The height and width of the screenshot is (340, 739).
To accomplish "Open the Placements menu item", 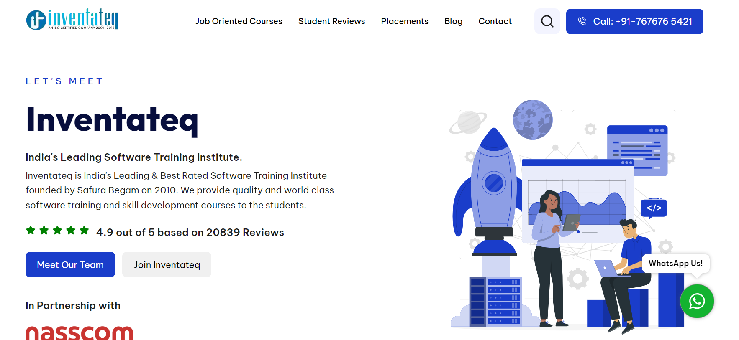I will (405, 21).
